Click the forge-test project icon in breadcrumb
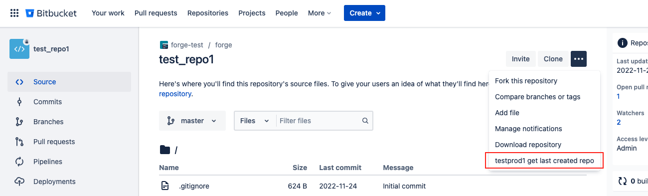 point(164,45)
